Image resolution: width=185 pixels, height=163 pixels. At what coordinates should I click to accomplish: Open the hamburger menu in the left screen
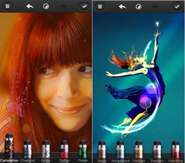7,6
